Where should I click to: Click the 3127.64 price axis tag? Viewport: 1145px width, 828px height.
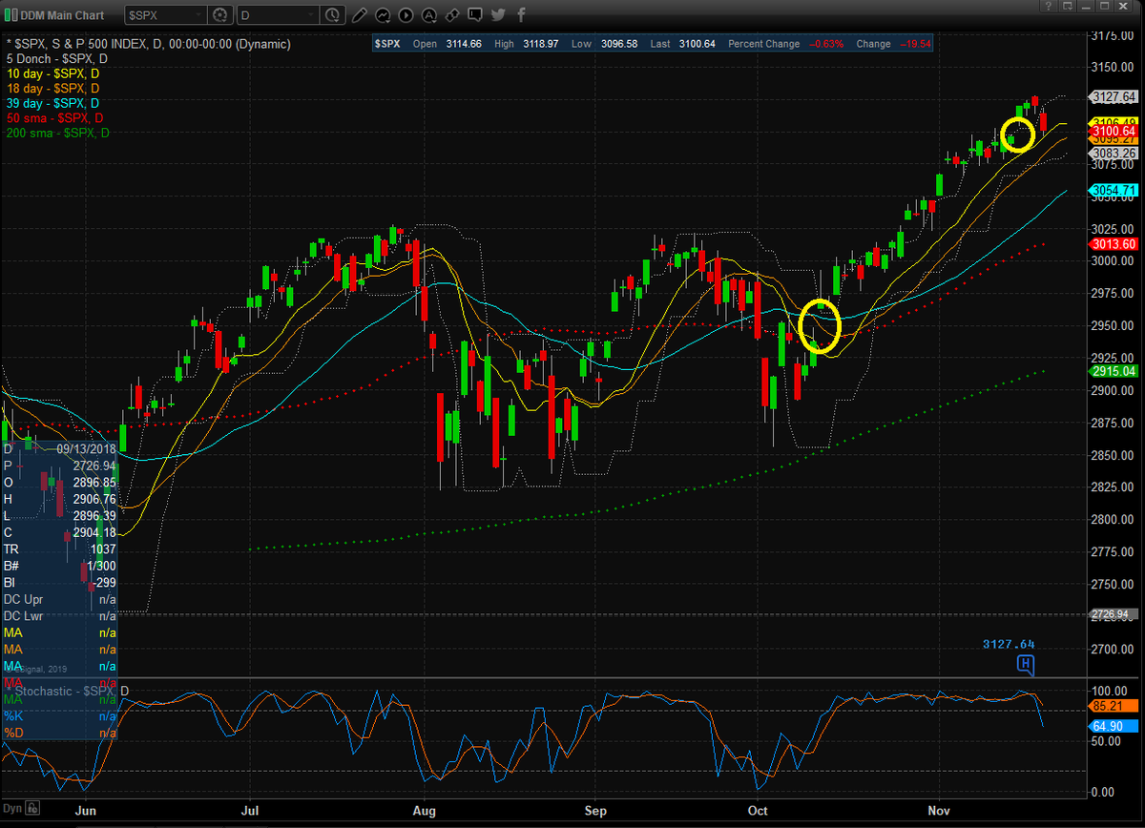[1115, 96]
